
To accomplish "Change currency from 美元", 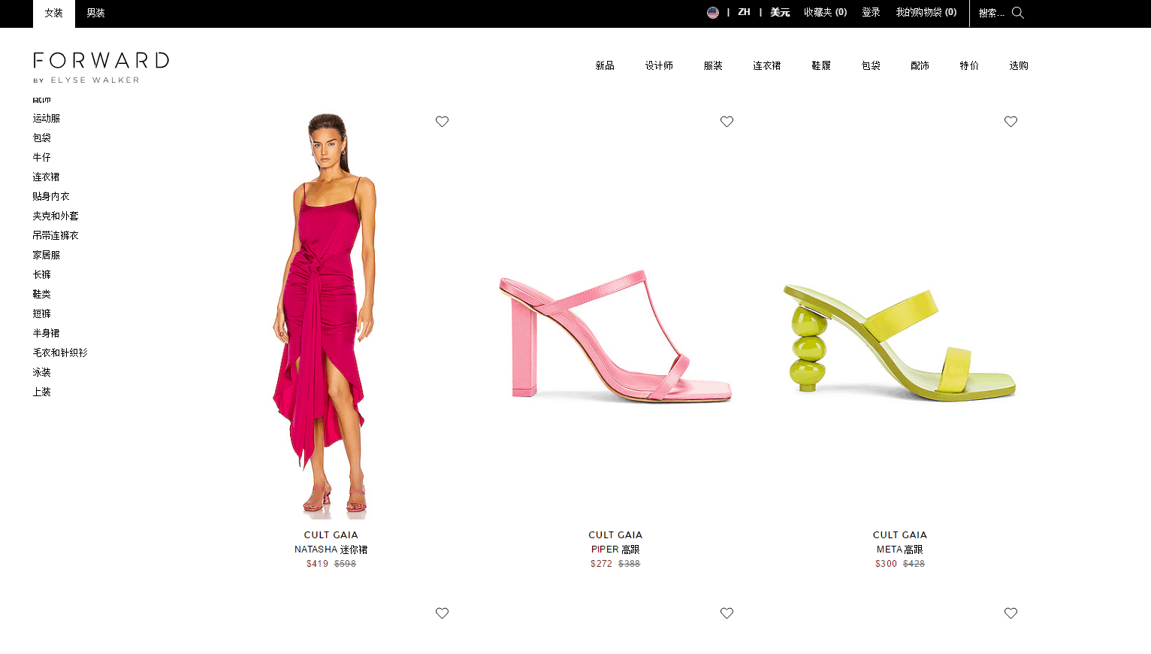I will [x=780, y=13].
